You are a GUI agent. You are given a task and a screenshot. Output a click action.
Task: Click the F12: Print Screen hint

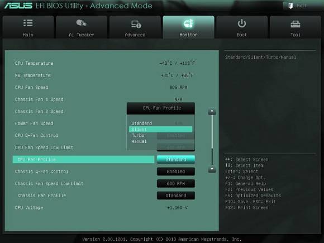tap(247, 208)
